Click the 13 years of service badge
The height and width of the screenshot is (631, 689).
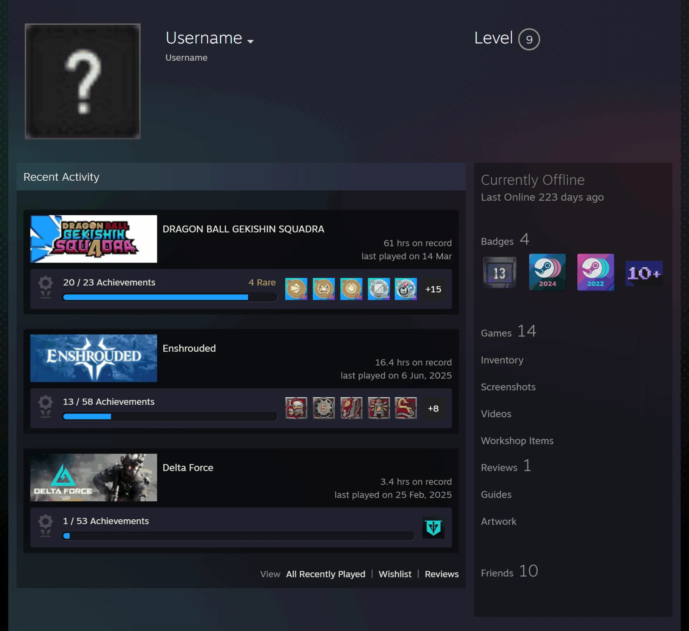pos(500,273)
